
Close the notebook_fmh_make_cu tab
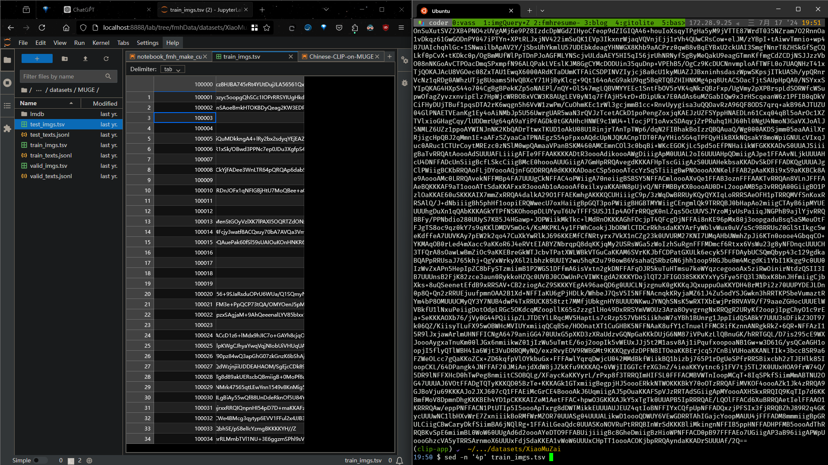pos(205,57)
